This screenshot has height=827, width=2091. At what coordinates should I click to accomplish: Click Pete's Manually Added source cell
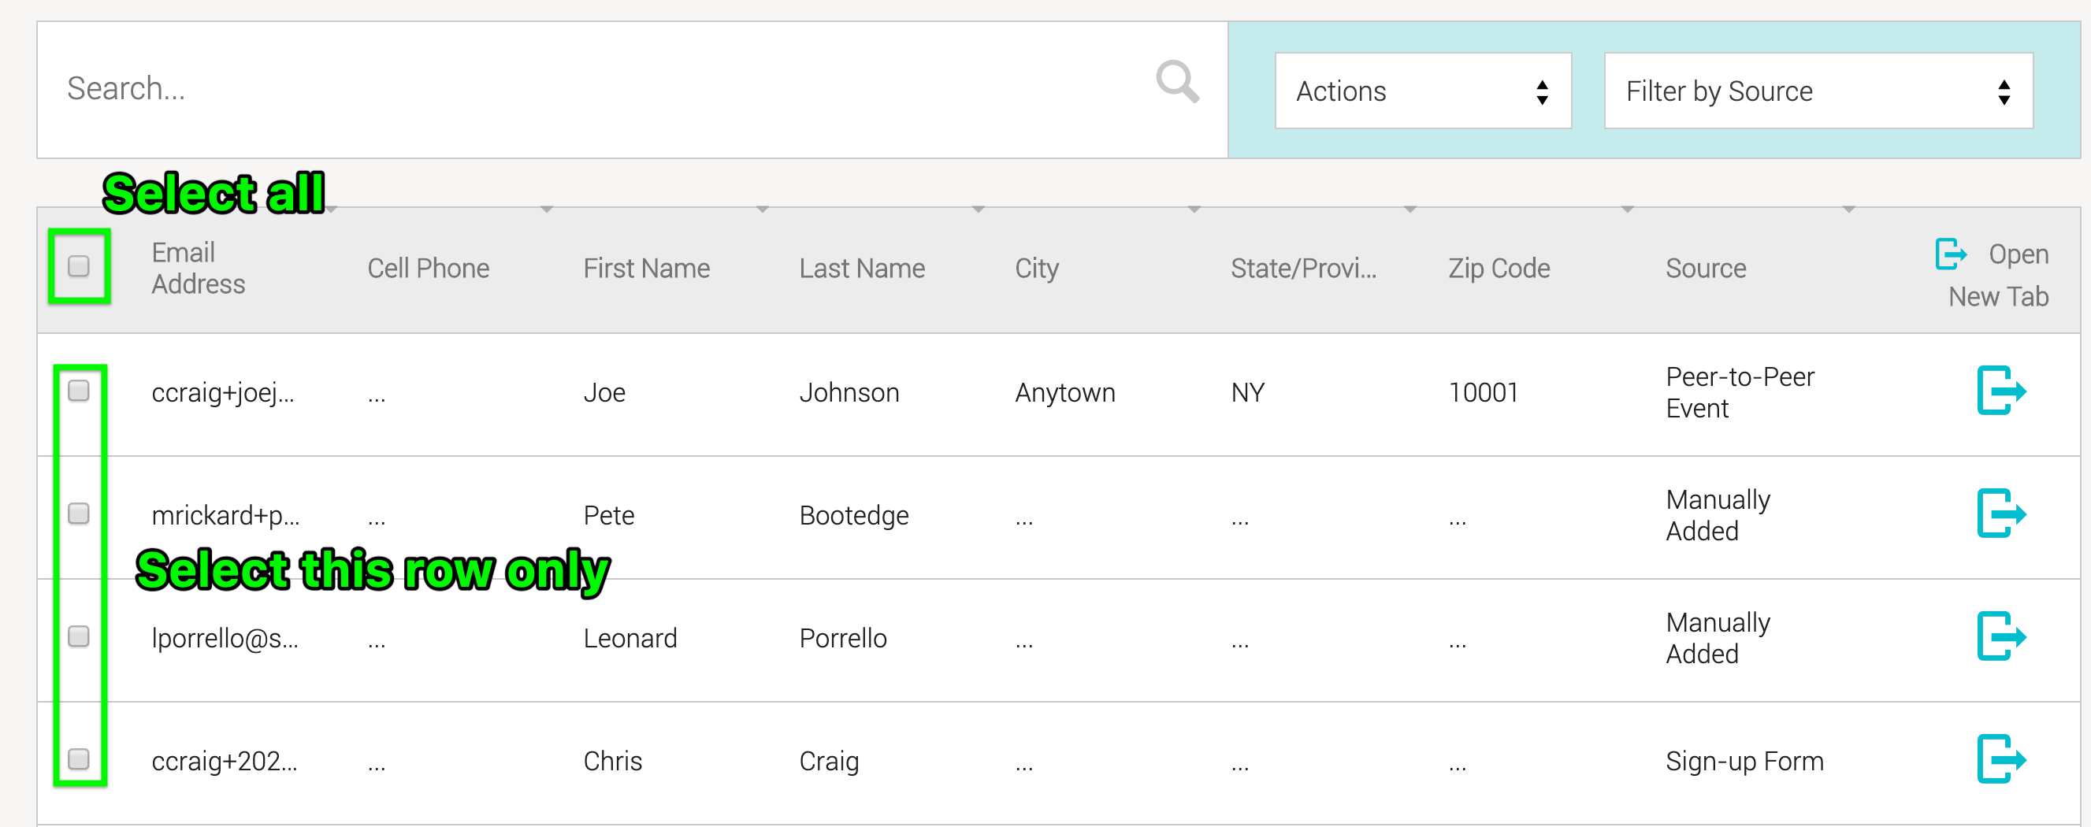pyautogui.click(x=1718, y=515)
